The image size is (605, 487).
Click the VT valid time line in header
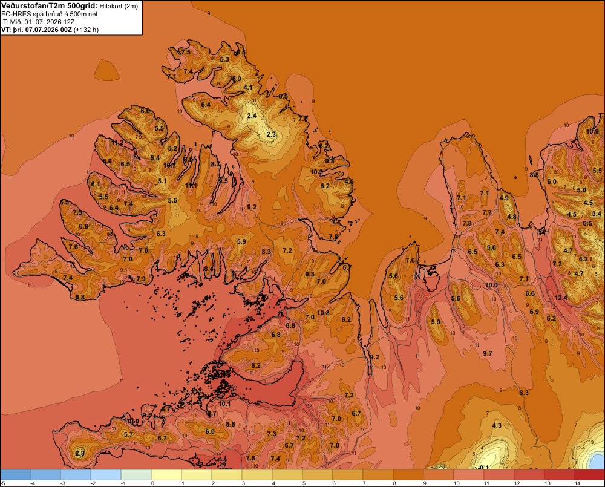(50, 30)
